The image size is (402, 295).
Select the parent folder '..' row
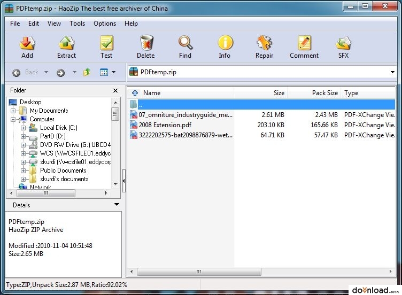pos(262,104)
